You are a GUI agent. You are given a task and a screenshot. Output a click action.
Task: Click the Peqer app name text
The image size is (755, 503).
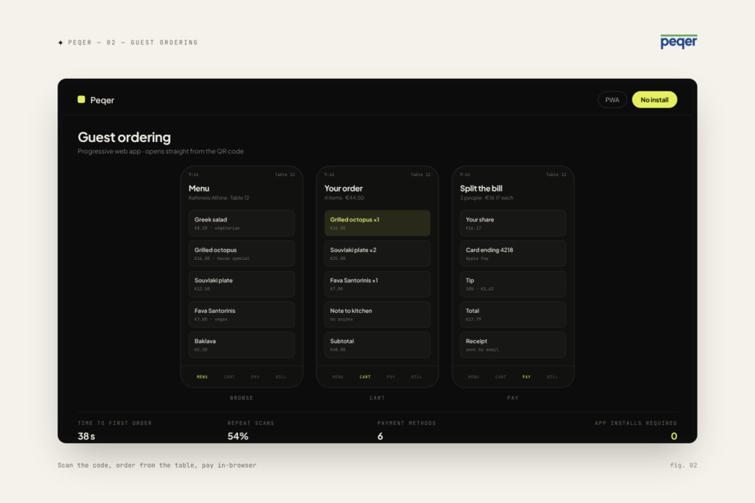(102, 100)
